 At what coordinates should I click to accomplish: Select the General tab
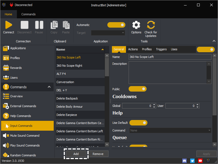coord(119,49)
